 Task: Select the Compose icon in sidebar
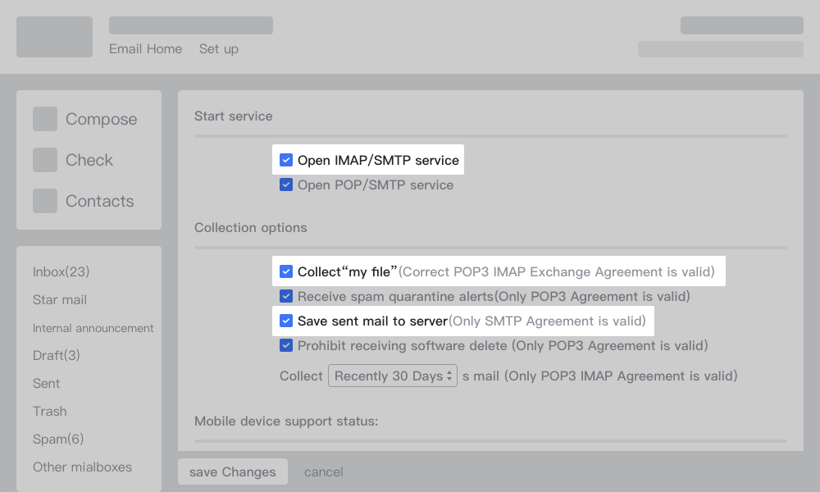click(45, 119)
